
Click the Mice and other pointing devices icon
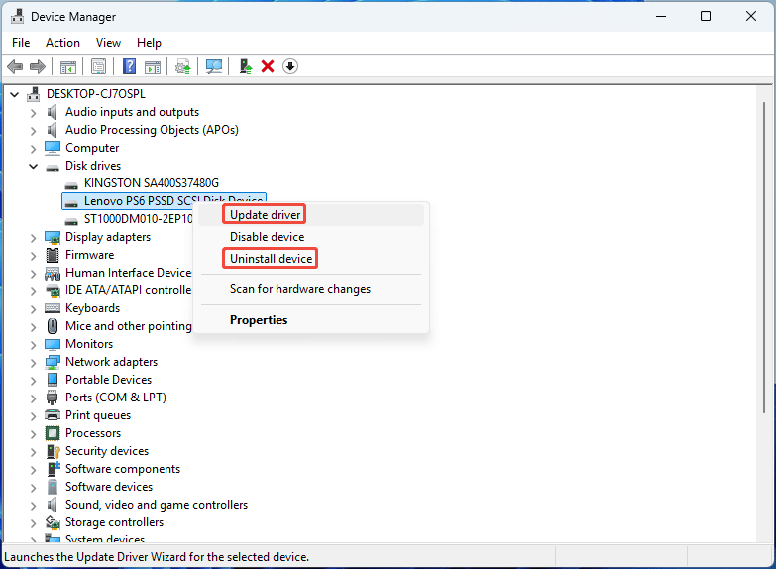click(x=53, y=326)
